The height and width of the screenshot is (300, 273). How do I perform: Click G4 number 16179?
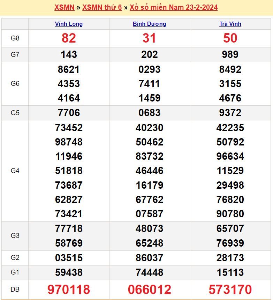point(150,185)
